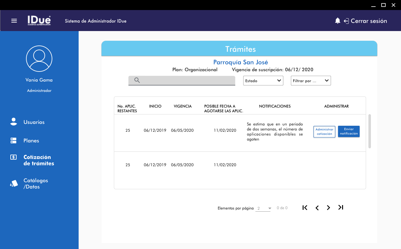Open the Elementos por página selector

[263, 209]
